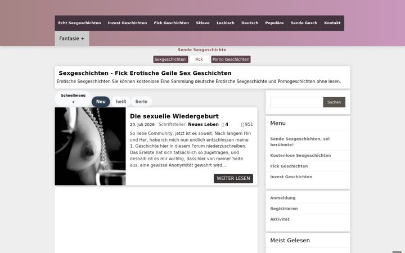Click the Meist Gelesen heading

click(x=290, y=241)
